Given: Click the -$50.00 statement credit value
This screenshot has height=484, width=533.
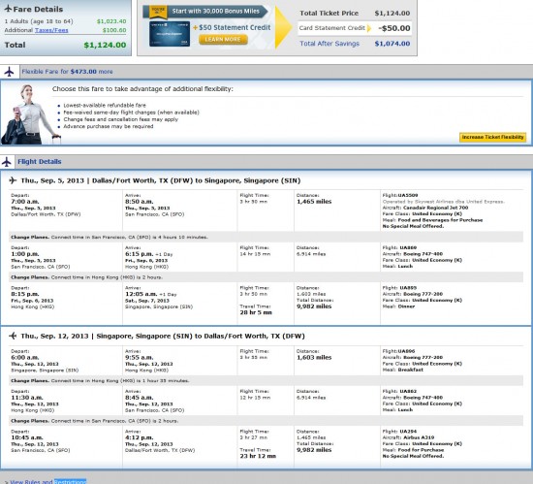Looking at the screenshot, I should 394,28.
